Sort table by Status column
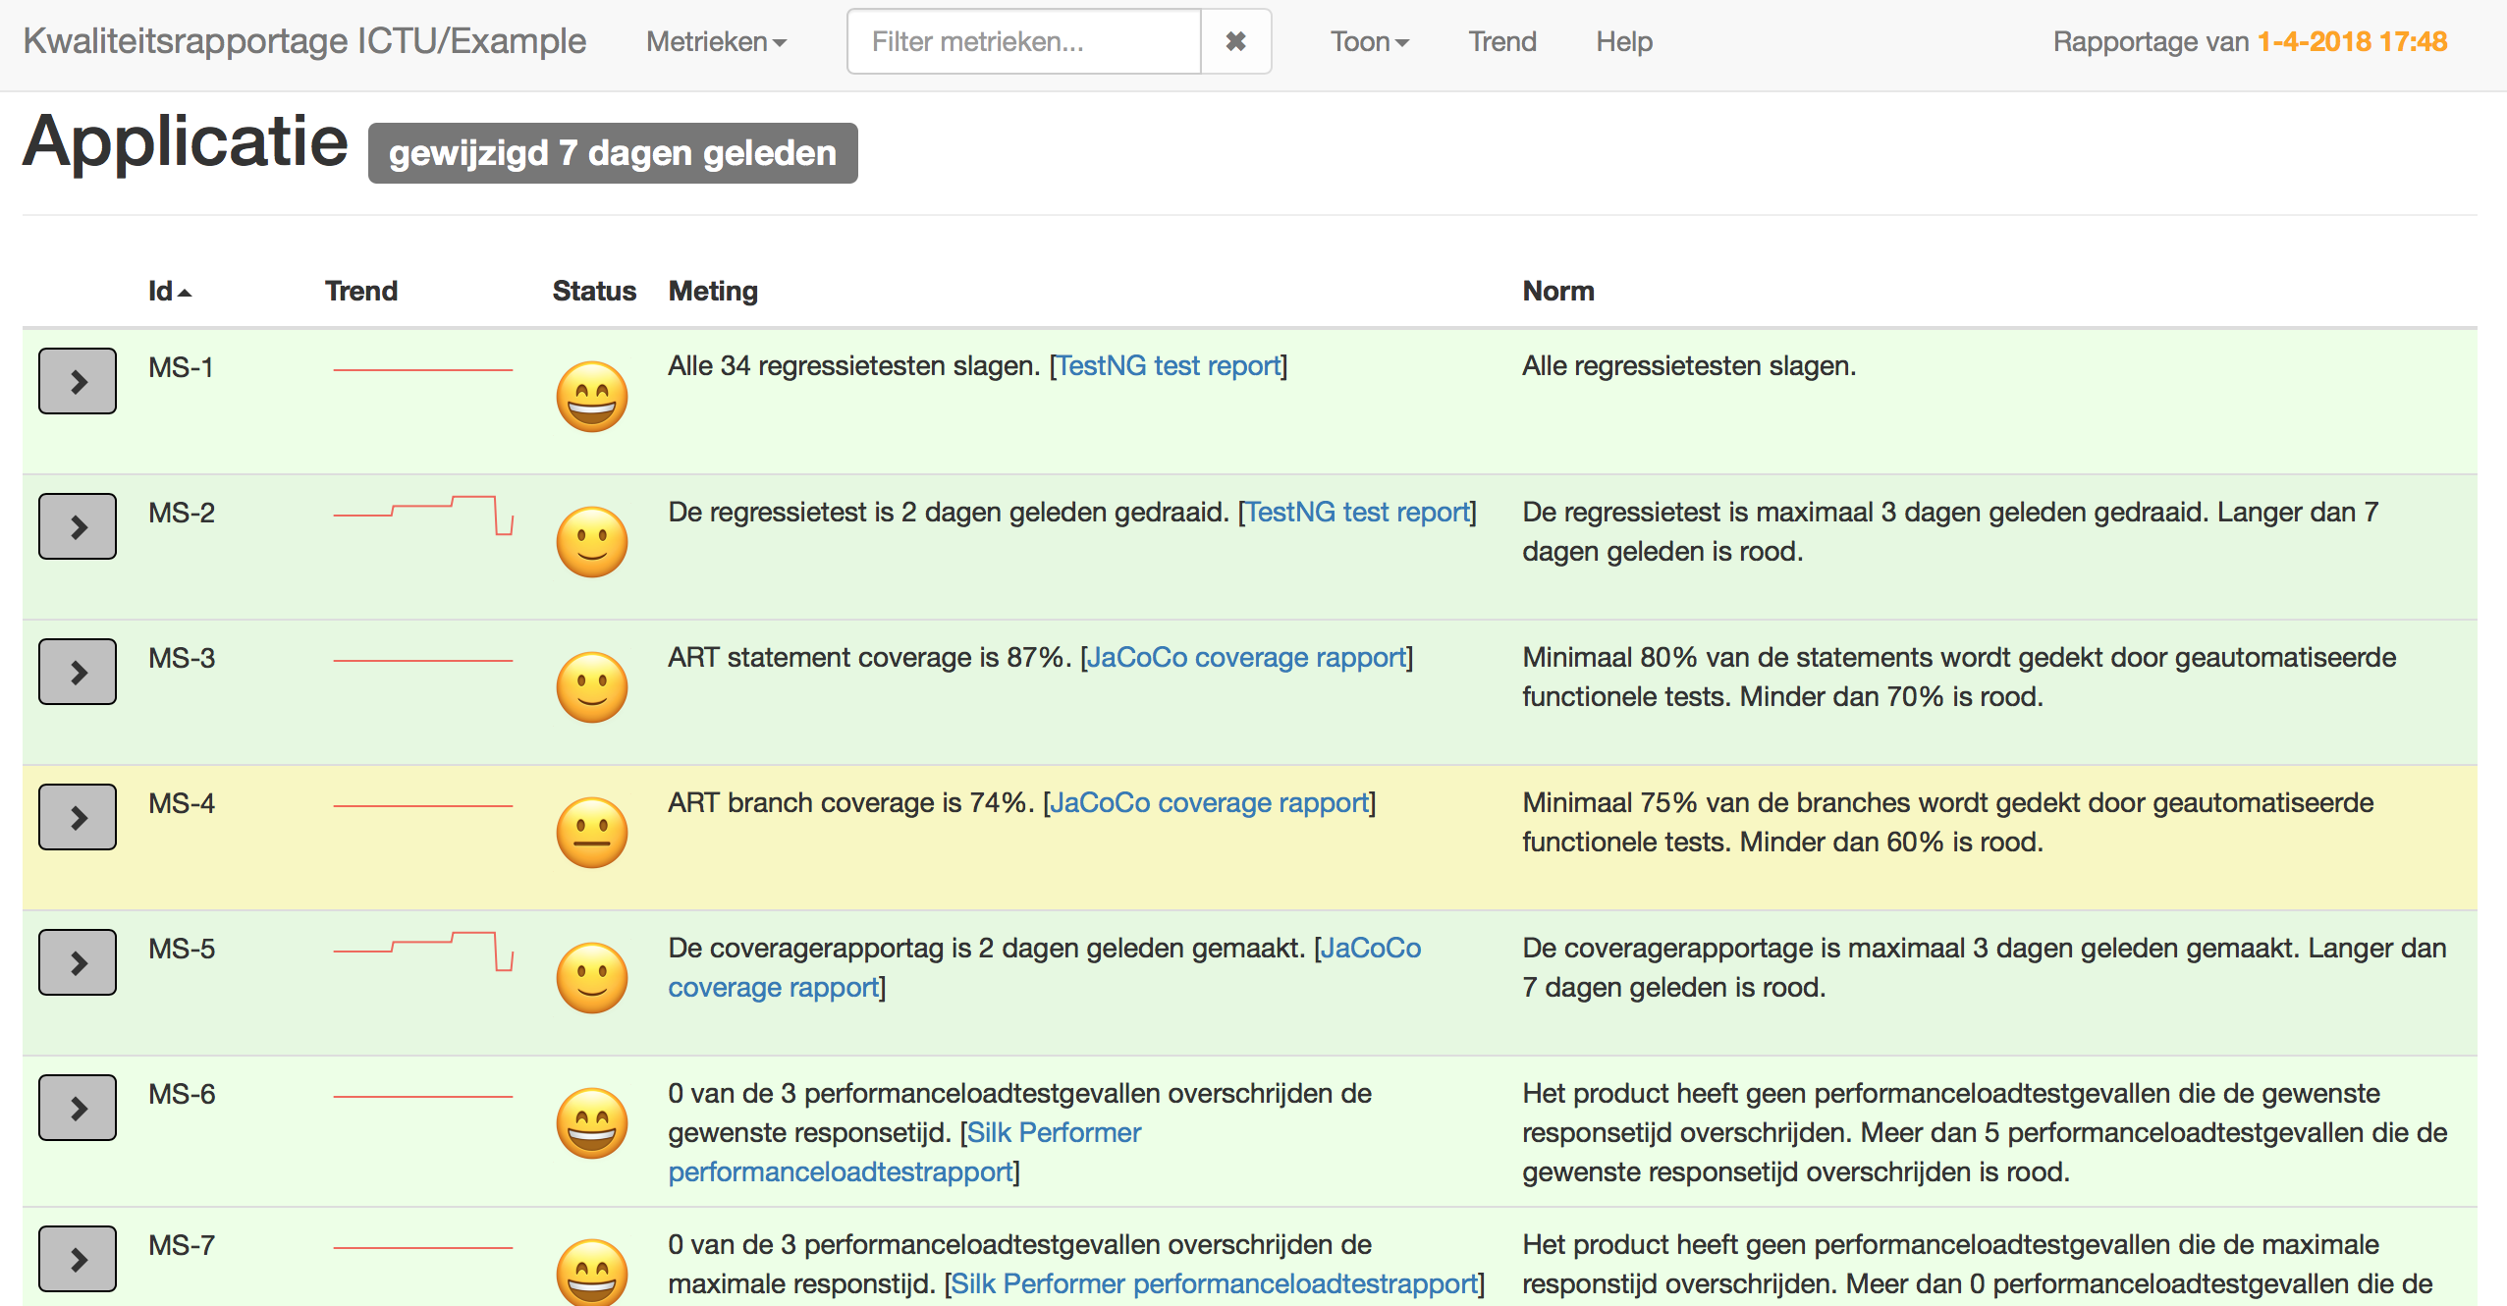This screenshot has width=2507, height=1306. pyautogui.click(x=594, y=291)
